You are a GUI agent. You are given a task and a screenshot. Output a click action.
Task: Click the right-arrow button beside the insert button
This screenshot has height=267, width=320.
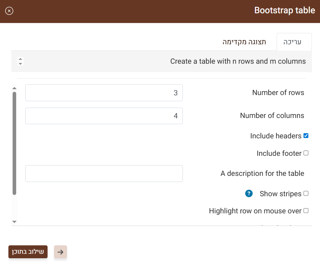(60, 252)
